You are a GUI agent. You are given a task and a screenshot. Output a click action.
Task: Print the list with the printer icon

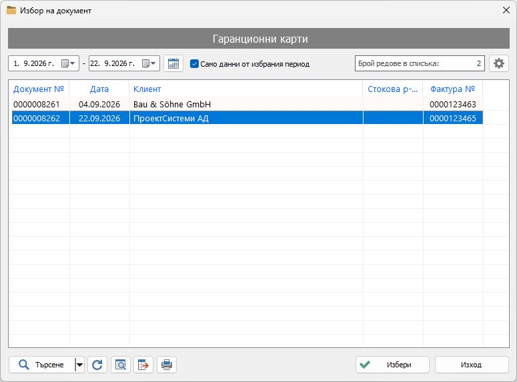pyautogui.click(x=167, y=365)
